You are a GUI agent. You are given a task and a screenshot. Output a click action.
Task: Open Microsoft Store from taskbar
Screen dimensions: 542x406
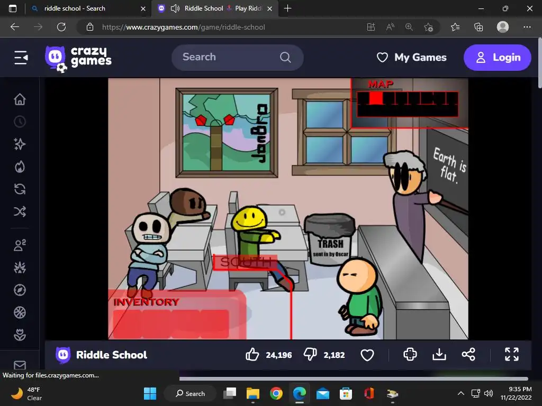(x=346, y=393)
